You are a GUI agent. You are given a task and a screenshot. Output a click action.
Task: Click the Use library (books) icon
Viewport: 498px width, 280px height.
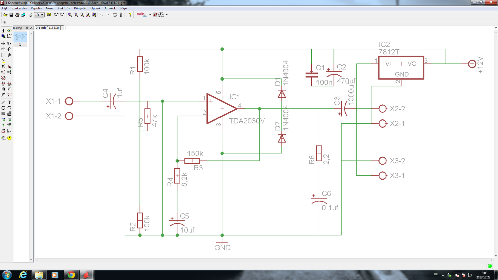coord(49,15)
